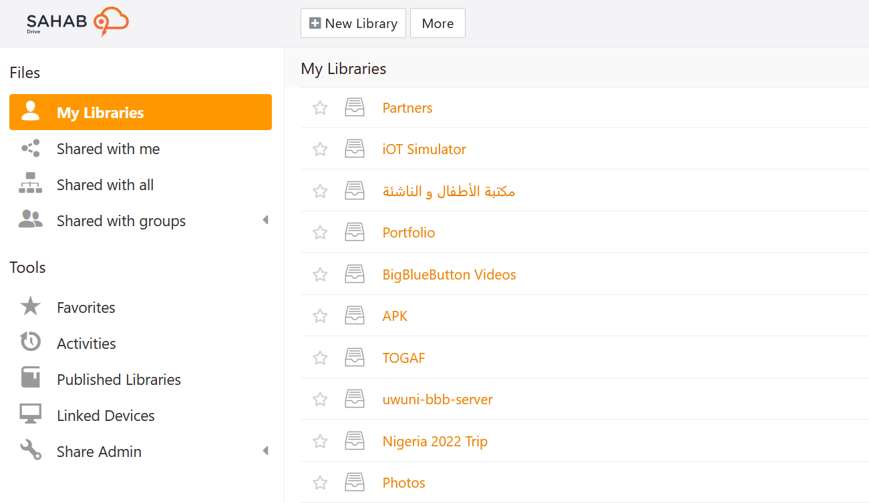The height and width of the screenshot is (503, 869).
Task: Toggle the star for iOT Simulator
Action: coord(321,149)
